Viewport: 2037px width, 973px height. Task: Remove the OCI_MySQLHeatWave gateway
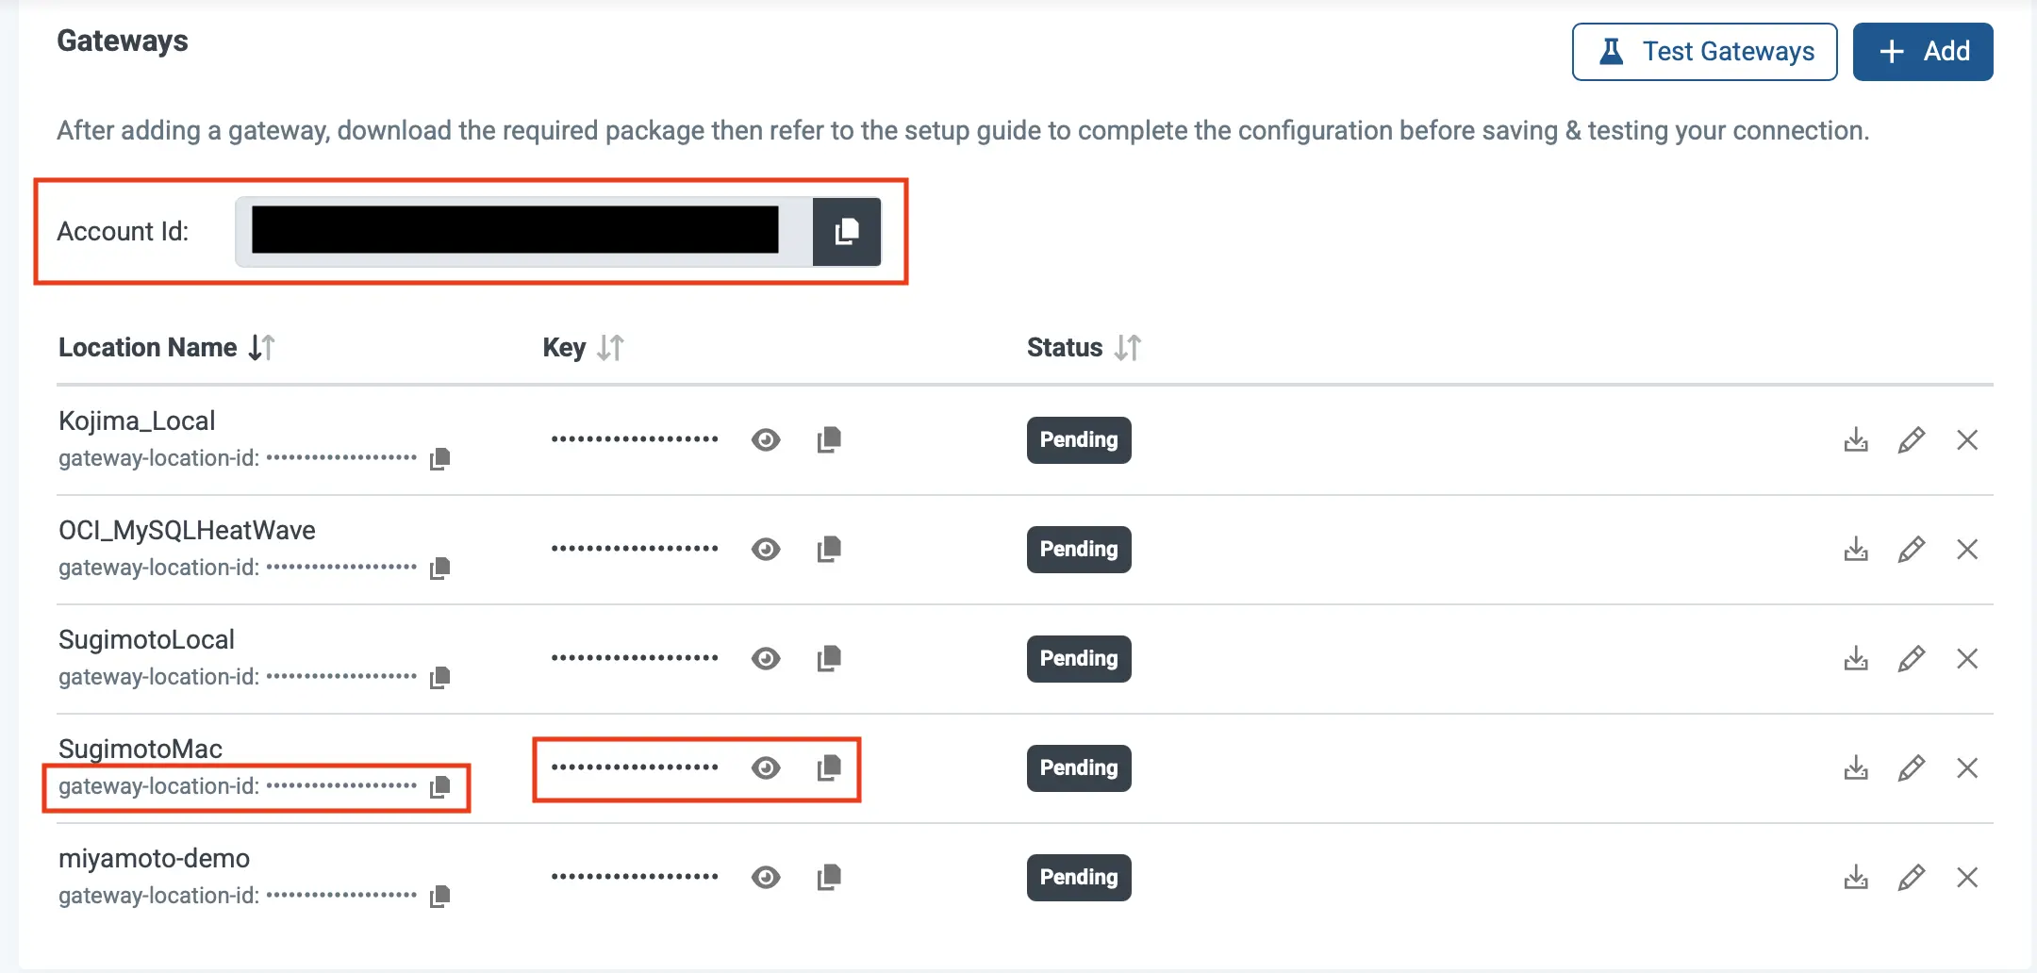[x=1966, y=550]
